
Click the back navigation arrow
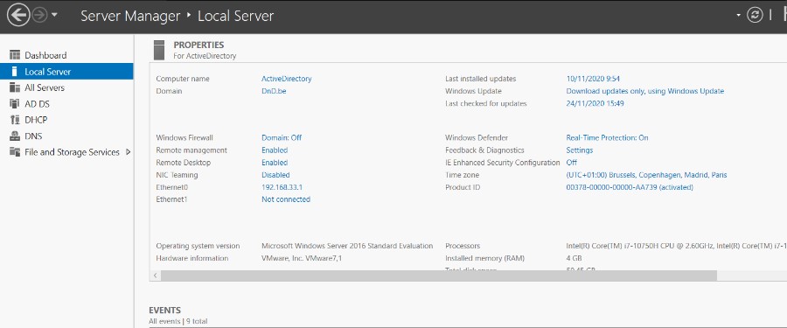18,16
